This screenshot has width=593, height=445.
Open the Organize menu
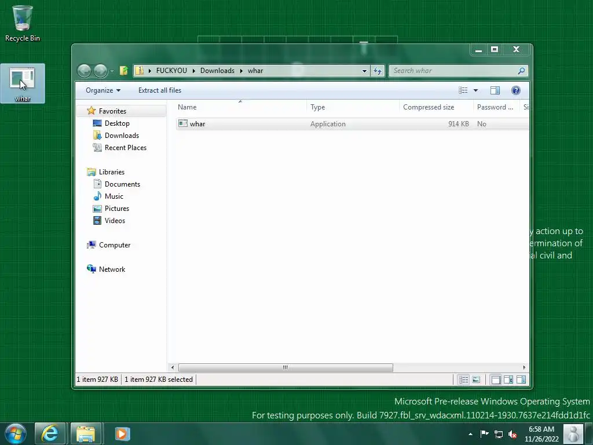point(103,90)
